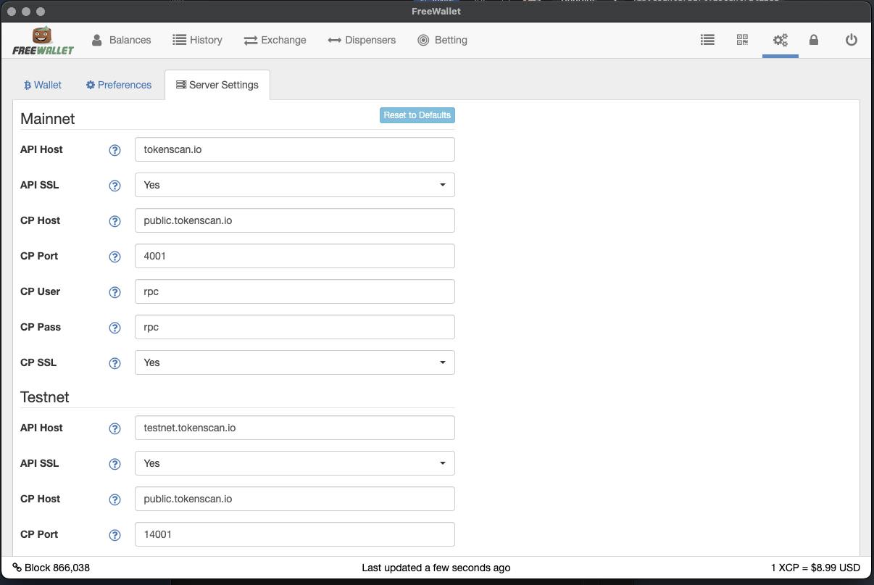The width and height of the screenshot is (874, 585).
Task: Click the FreeWallet logo
Action: (43, 41)
